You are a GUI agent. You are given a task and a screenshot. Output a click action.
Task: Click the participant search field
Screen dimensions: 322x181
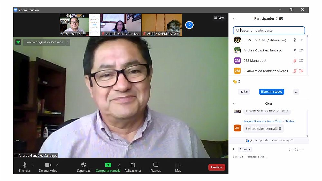[269, 30]
